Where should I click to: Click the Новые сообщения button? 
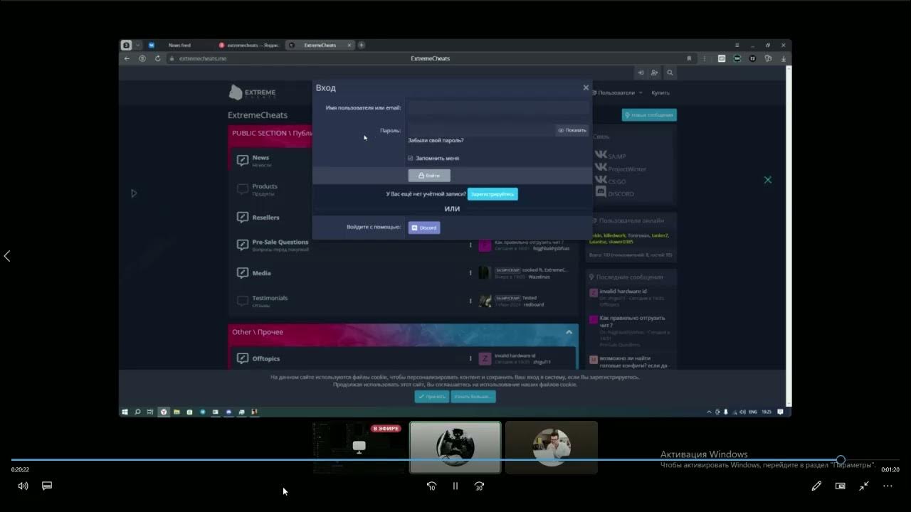click(x=649, y=114)
